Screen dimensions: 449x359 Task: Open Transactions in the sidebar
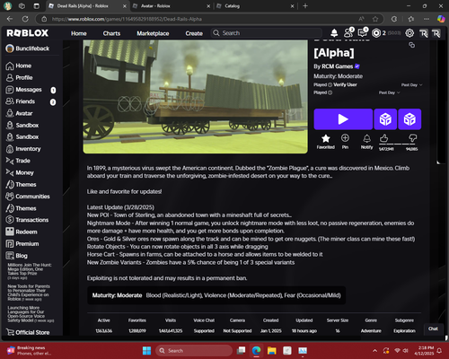[27, 220]
